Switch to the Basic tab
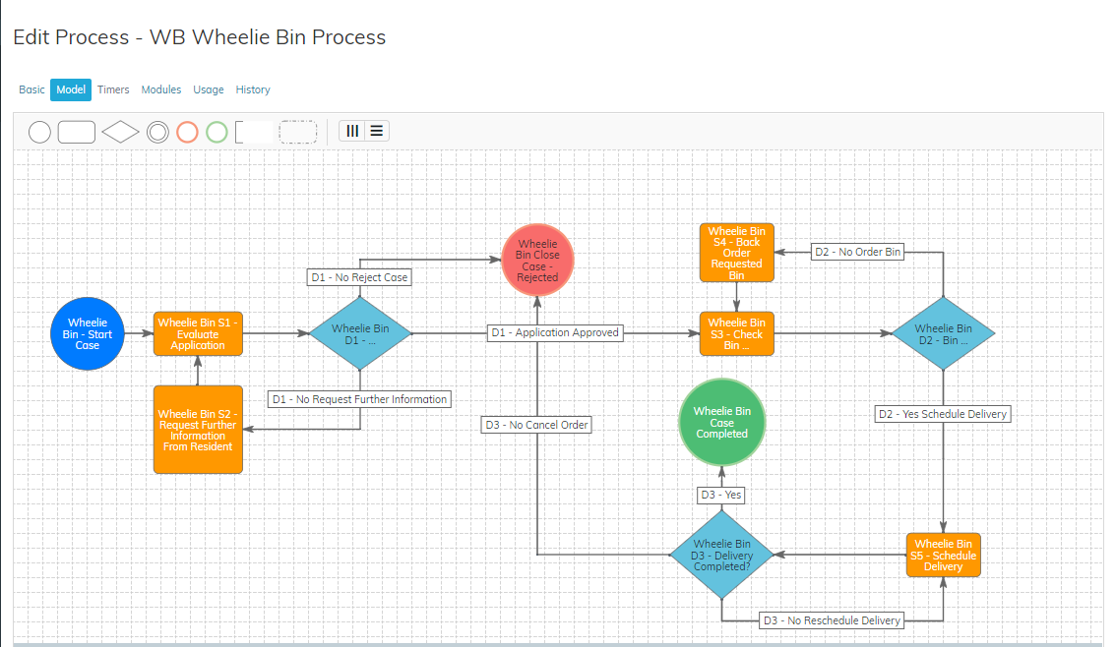This screenshot has width=1116, height=647. point(31,89)
